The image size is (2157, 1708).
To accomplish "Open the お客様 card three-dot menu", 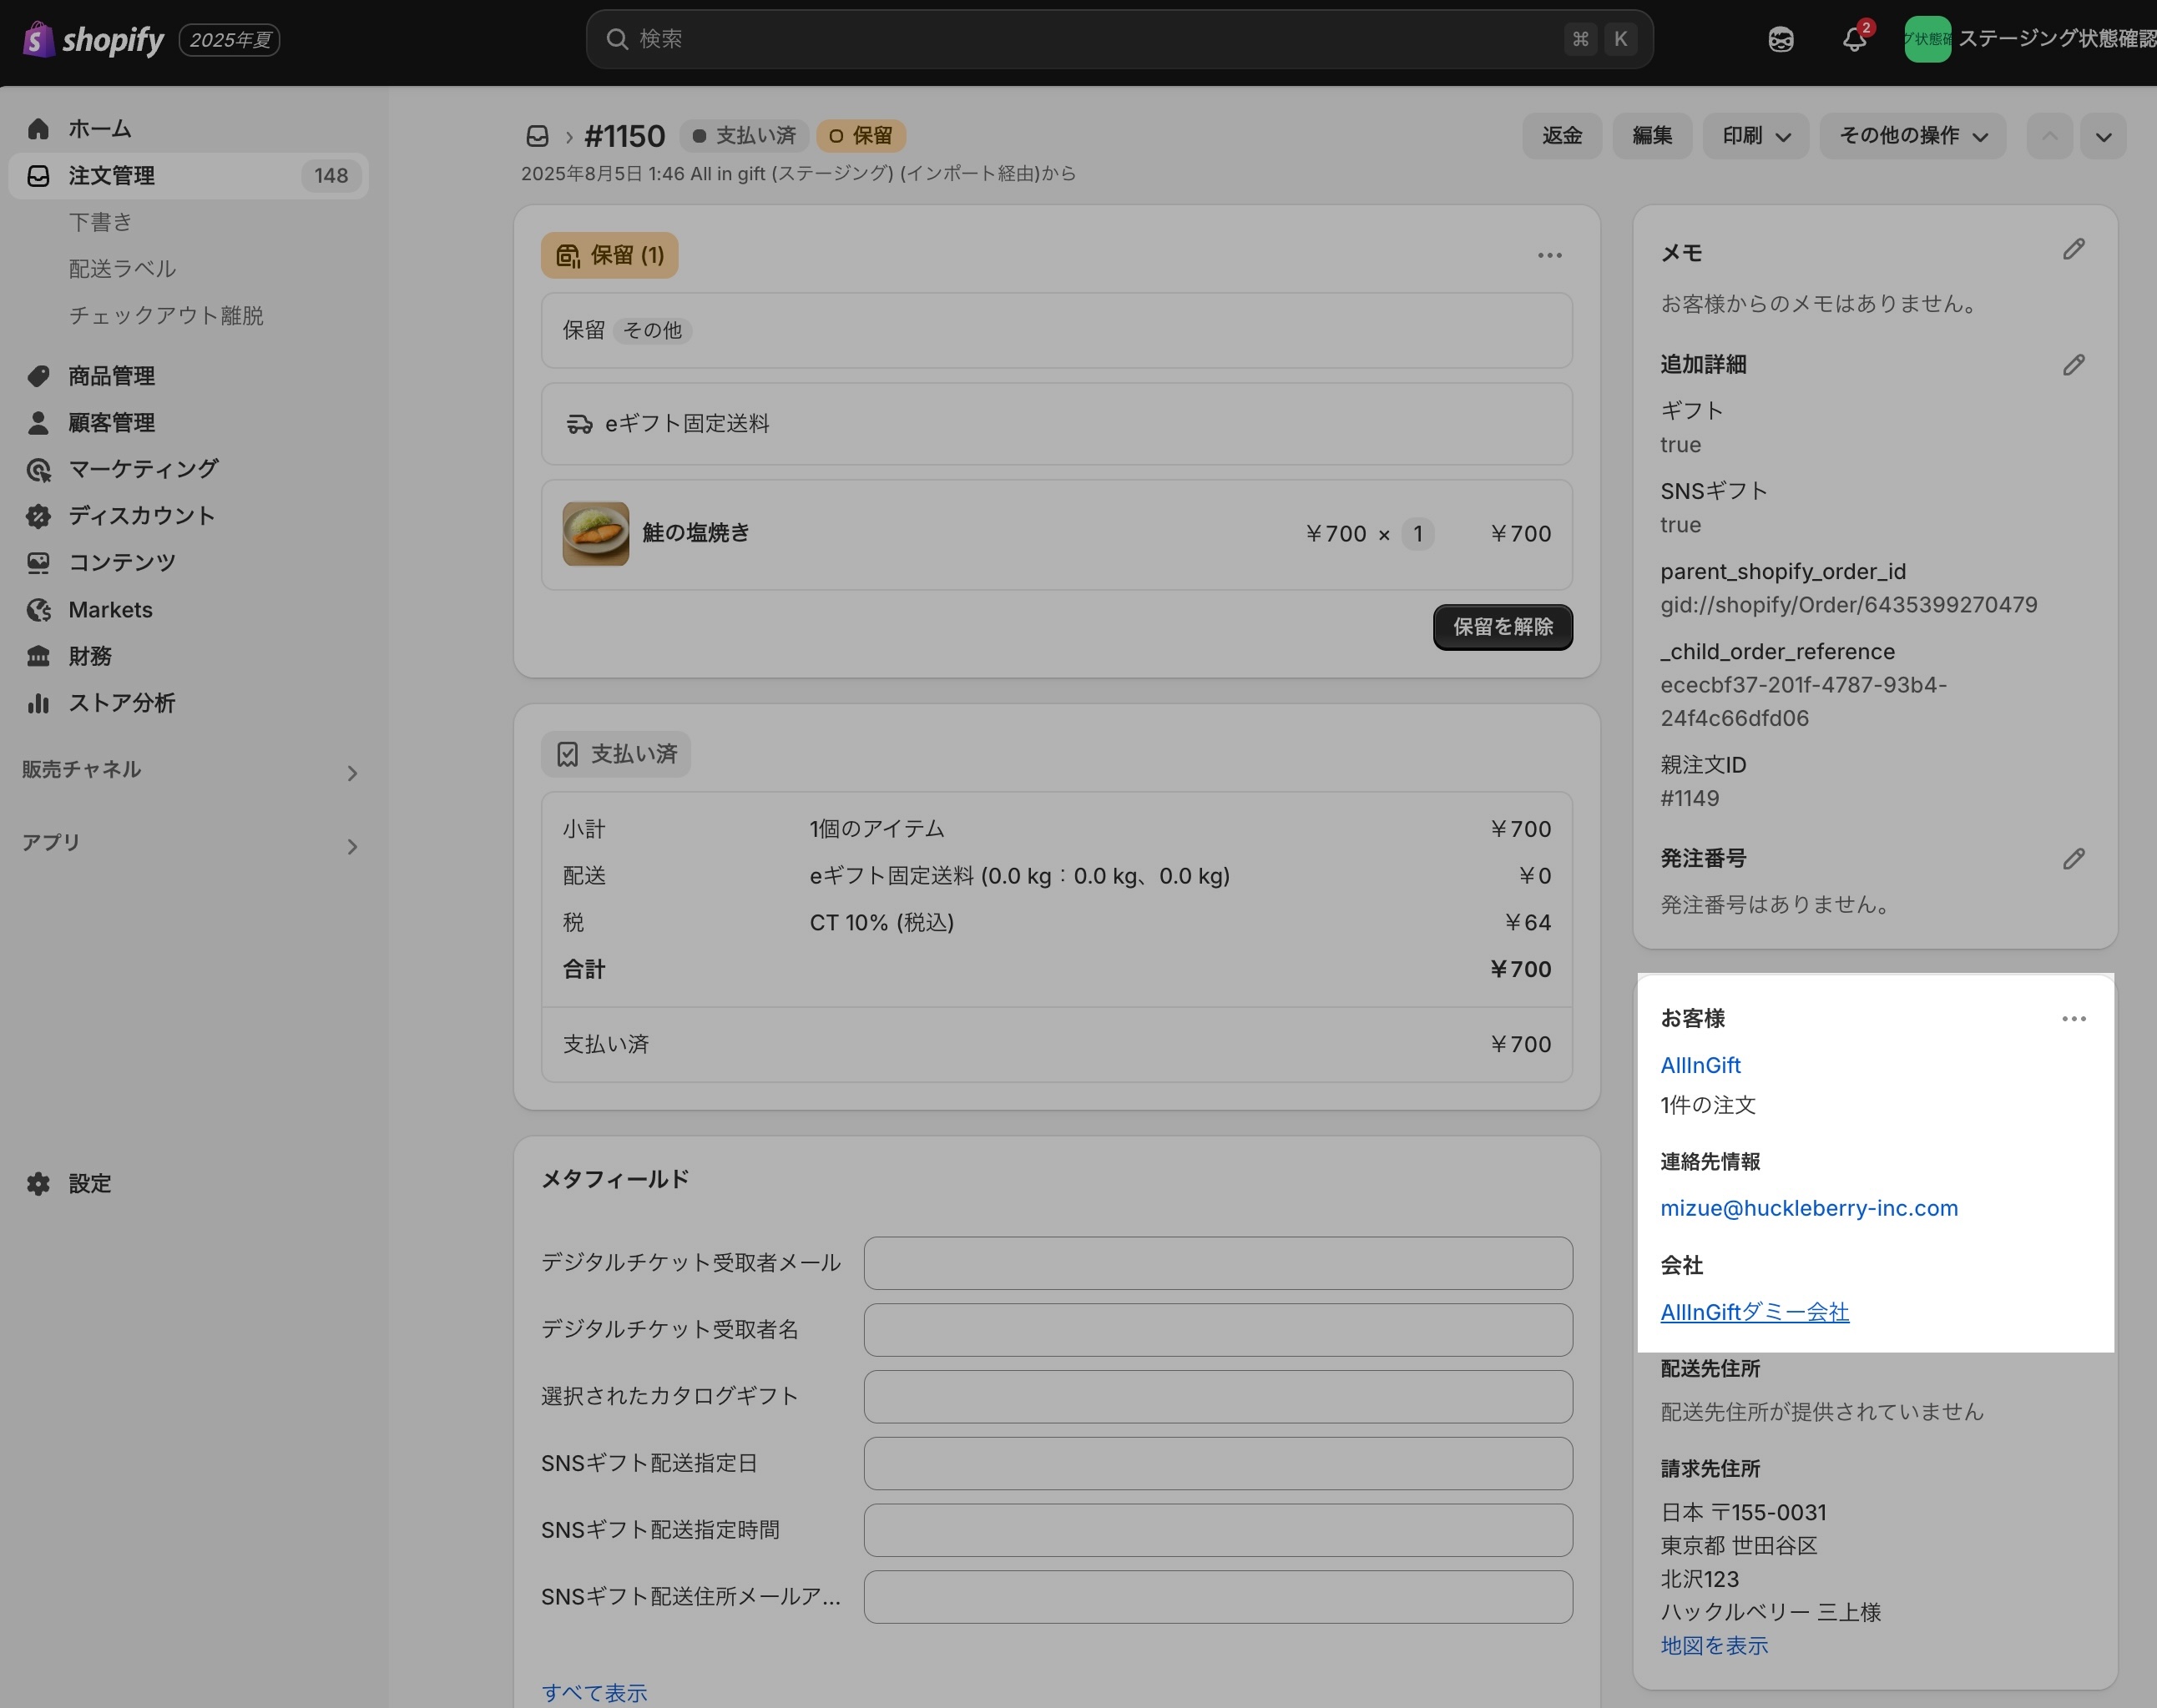I will (x=2073, y=1019).
